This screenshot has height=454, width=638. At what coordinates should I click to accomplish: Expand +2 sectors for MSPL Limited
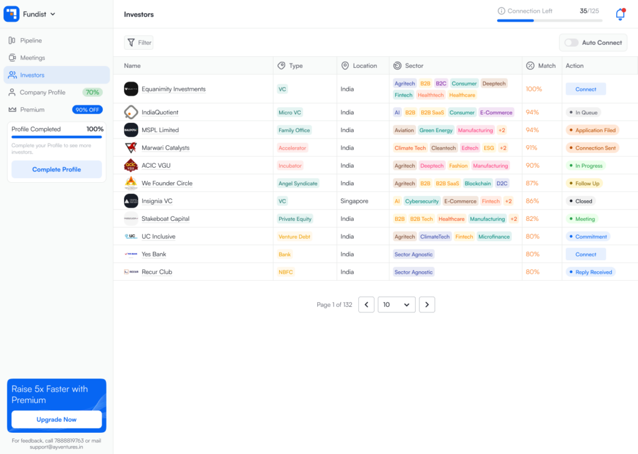pos(502,130)
